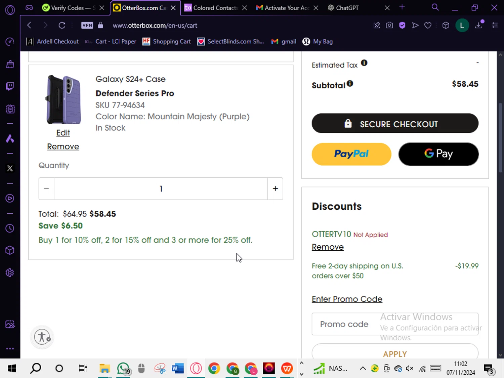Viewport: 504px width, 378px height.
Task: Open gmail bookmark
Action: [284, 41]
